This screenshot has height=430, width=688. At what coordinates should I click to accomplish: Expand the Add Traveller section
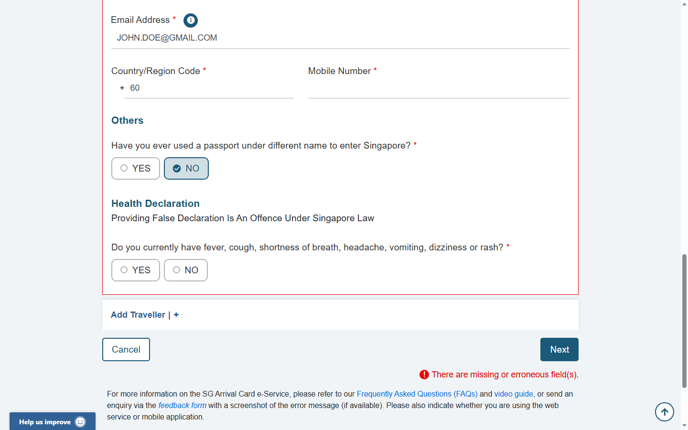coord(138,315)
